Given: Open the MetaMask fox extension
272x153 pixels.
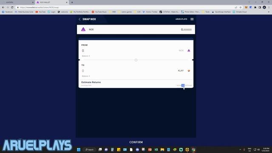Looking at the screenshot, I should click(246, 8).
